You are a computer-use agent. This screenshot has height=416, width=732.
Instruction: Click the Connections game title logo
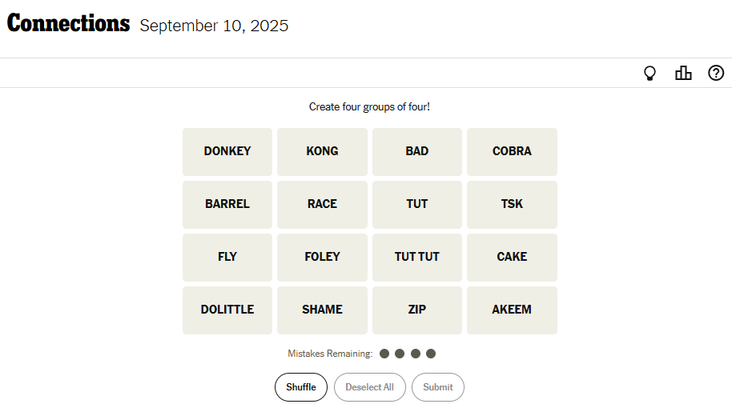(68, 24)
